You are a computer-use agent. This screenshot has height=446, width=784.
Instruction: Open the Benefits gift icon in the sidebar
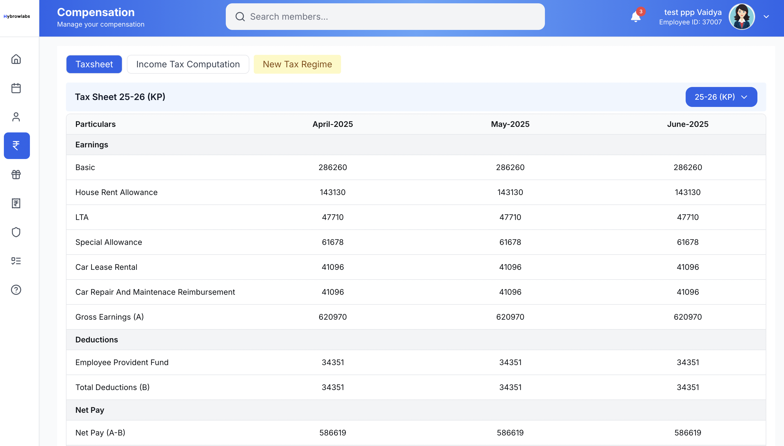16,174
